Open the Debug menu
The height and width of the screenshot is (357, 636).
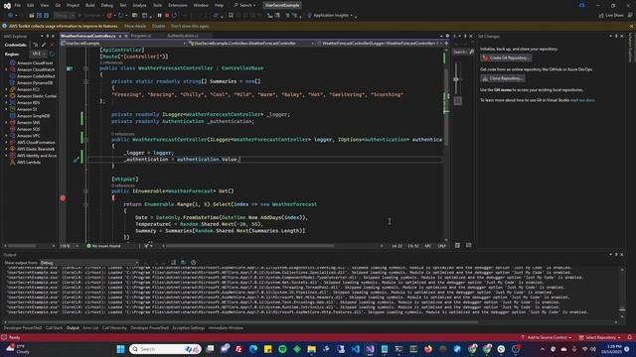(107, 5)
